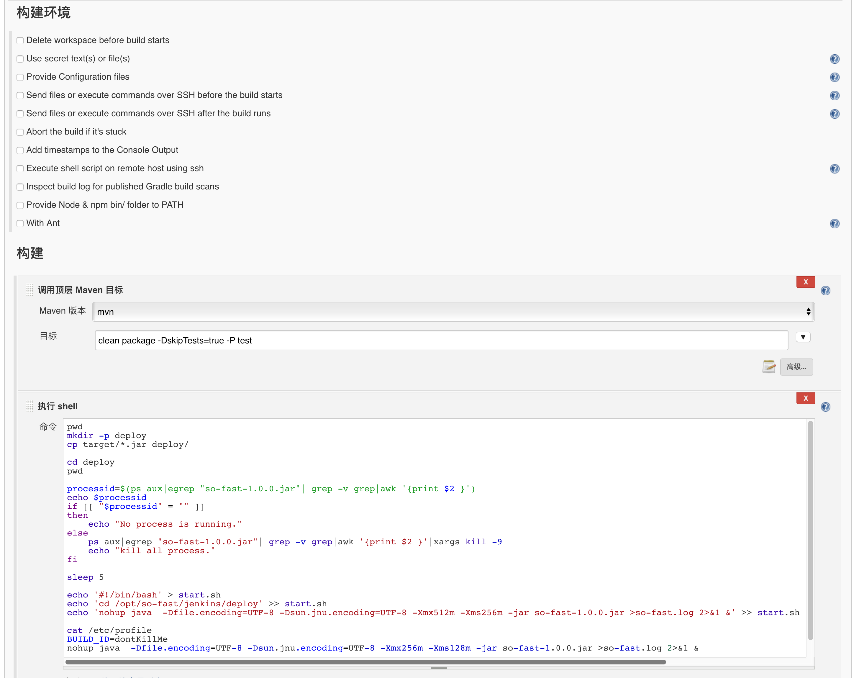Open help for SSH before the build starts
Viewport: 859px width, 678px height.
click(x=835, y=96)
